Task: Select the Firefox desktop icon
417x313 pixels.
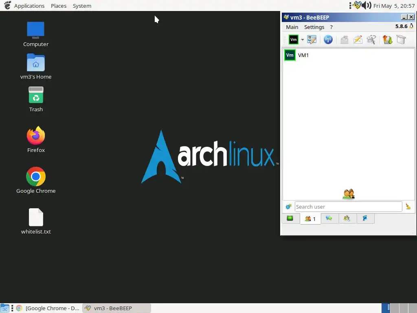Action: 36,139
